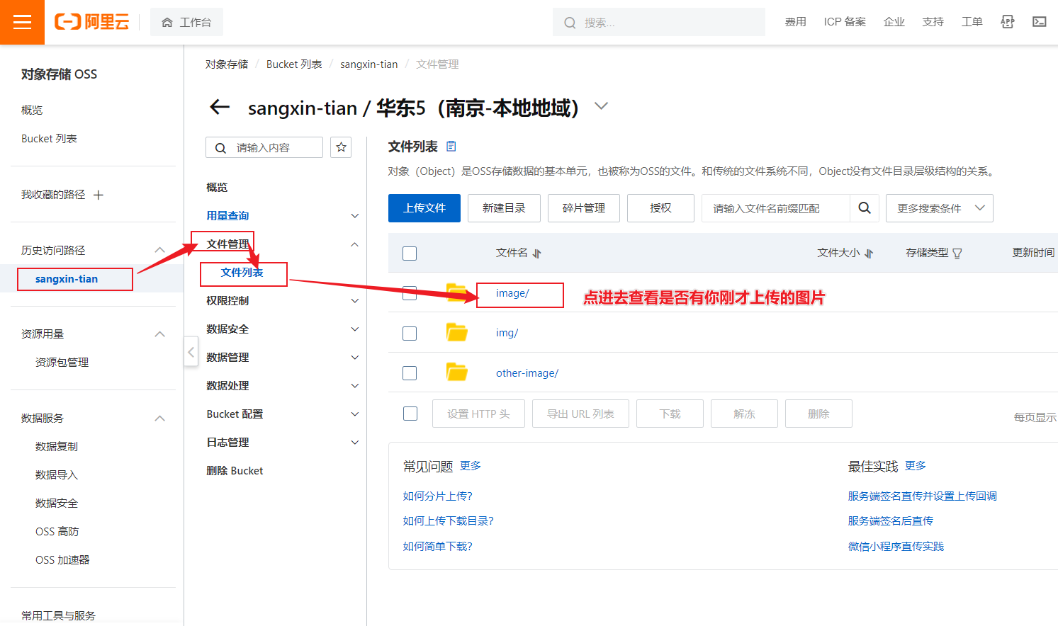
Task: Click the Alibaba Cloud logo
Action: point(91,21)
